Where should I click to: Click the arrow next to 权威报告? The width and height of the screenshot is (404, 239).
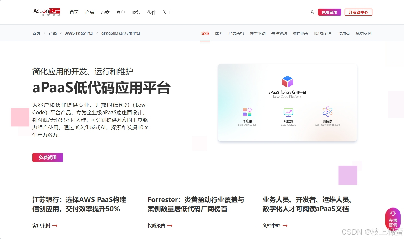[x=170, y=225]
